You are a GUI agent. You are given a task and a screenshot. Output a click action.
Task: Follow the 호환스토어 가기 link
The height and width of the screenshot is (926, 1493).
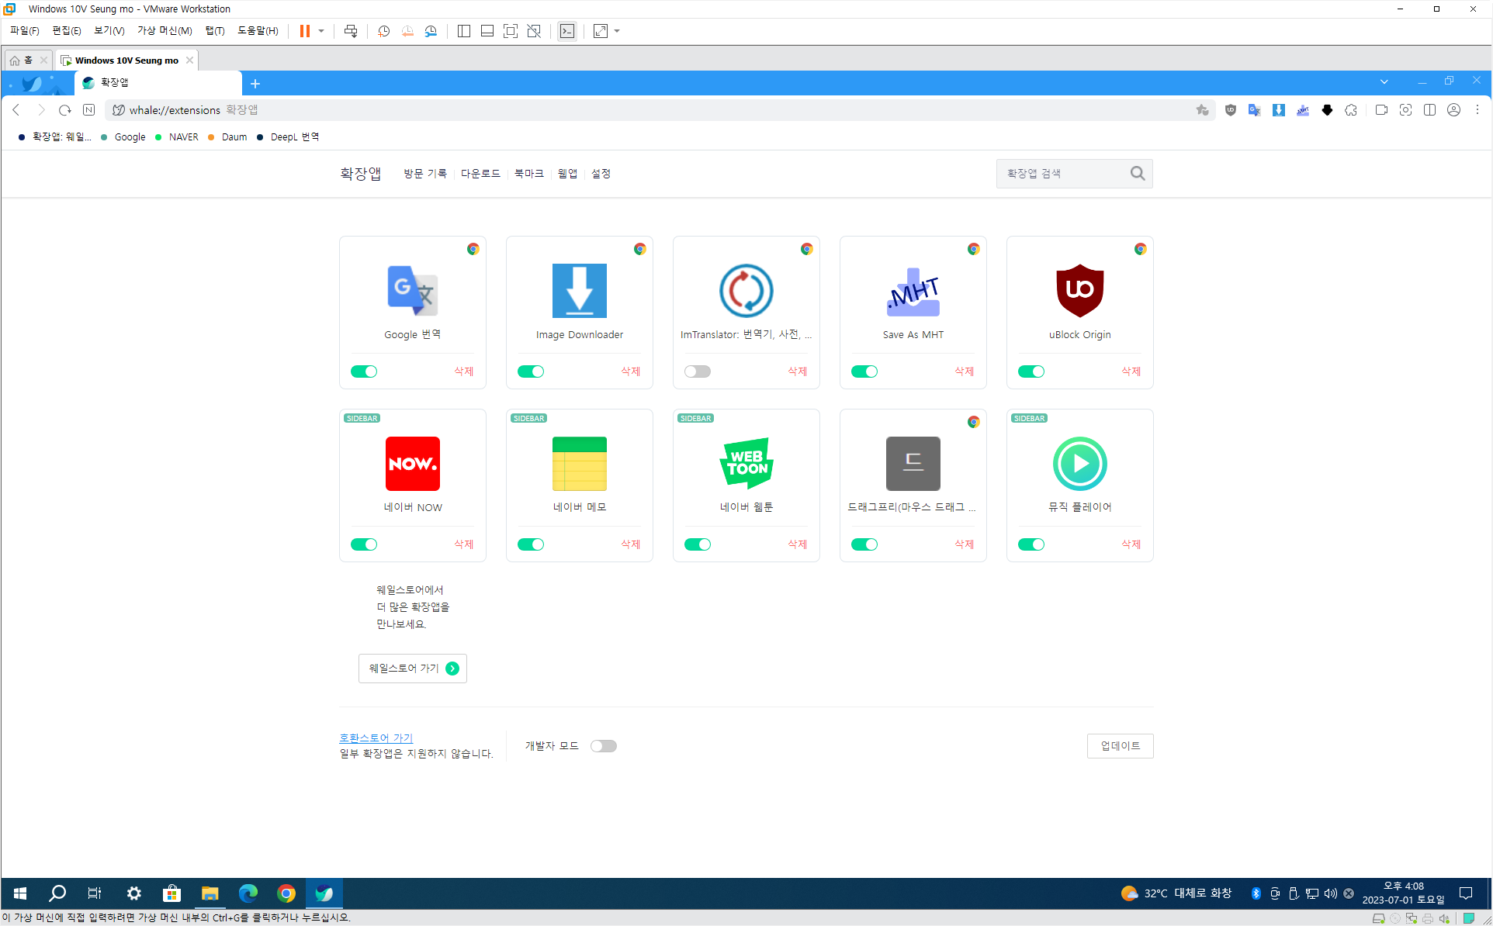tap(376, 738)
